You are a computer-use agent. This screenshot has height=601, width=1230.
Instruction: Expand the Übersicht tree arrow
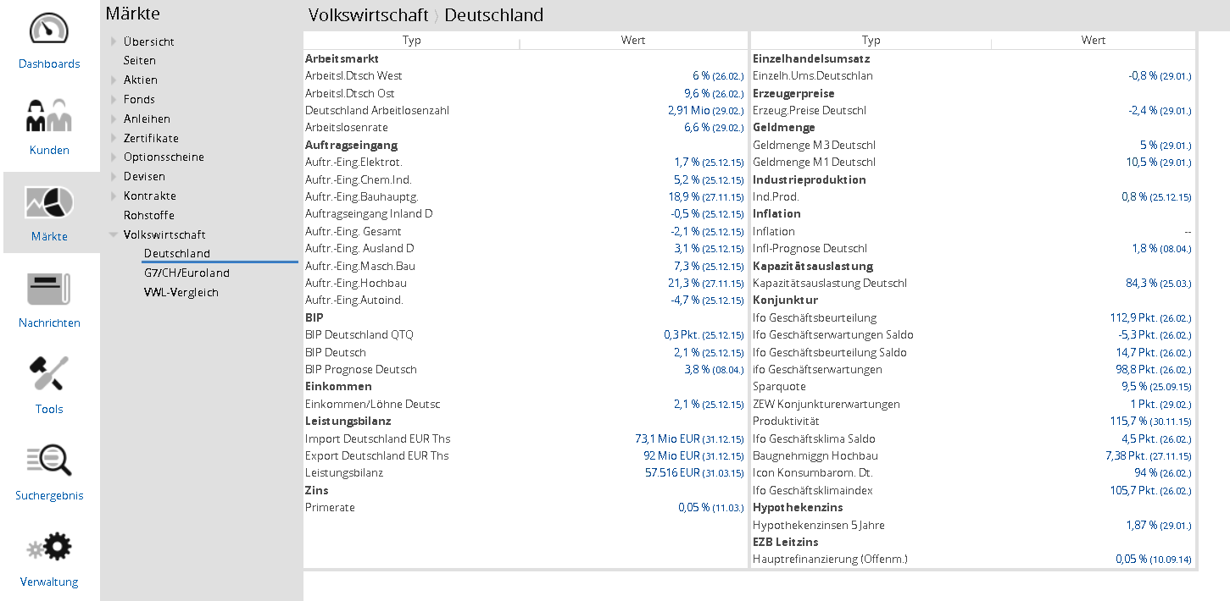tap(114, 41)
